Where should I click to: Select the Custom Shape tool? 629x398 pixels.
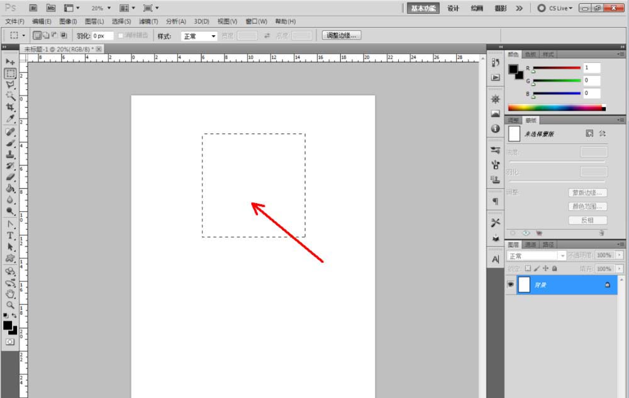coord(10,258)
